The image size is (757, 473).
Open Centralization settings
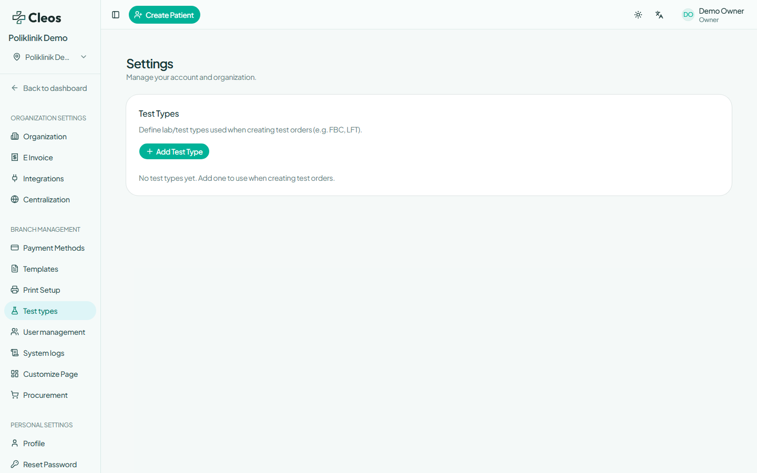50,200
